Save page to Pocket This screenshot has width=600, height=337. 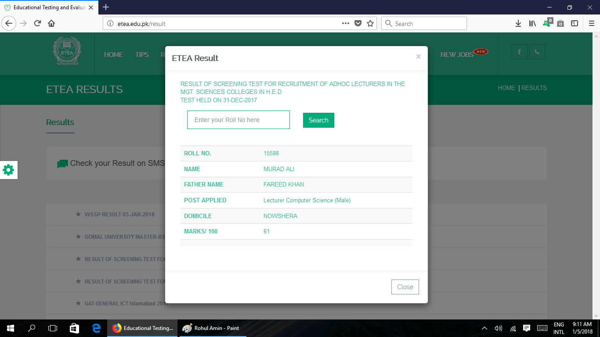[358, 24]
